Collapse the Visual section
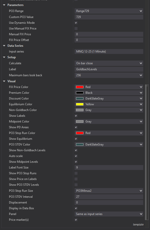The image size is (150, 230). pyautogui.click(x=4, y=81)
